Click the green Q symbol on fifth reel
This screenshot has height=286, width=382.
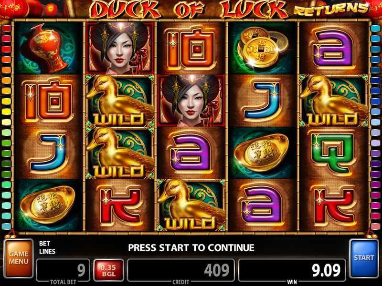pos(333,153)
